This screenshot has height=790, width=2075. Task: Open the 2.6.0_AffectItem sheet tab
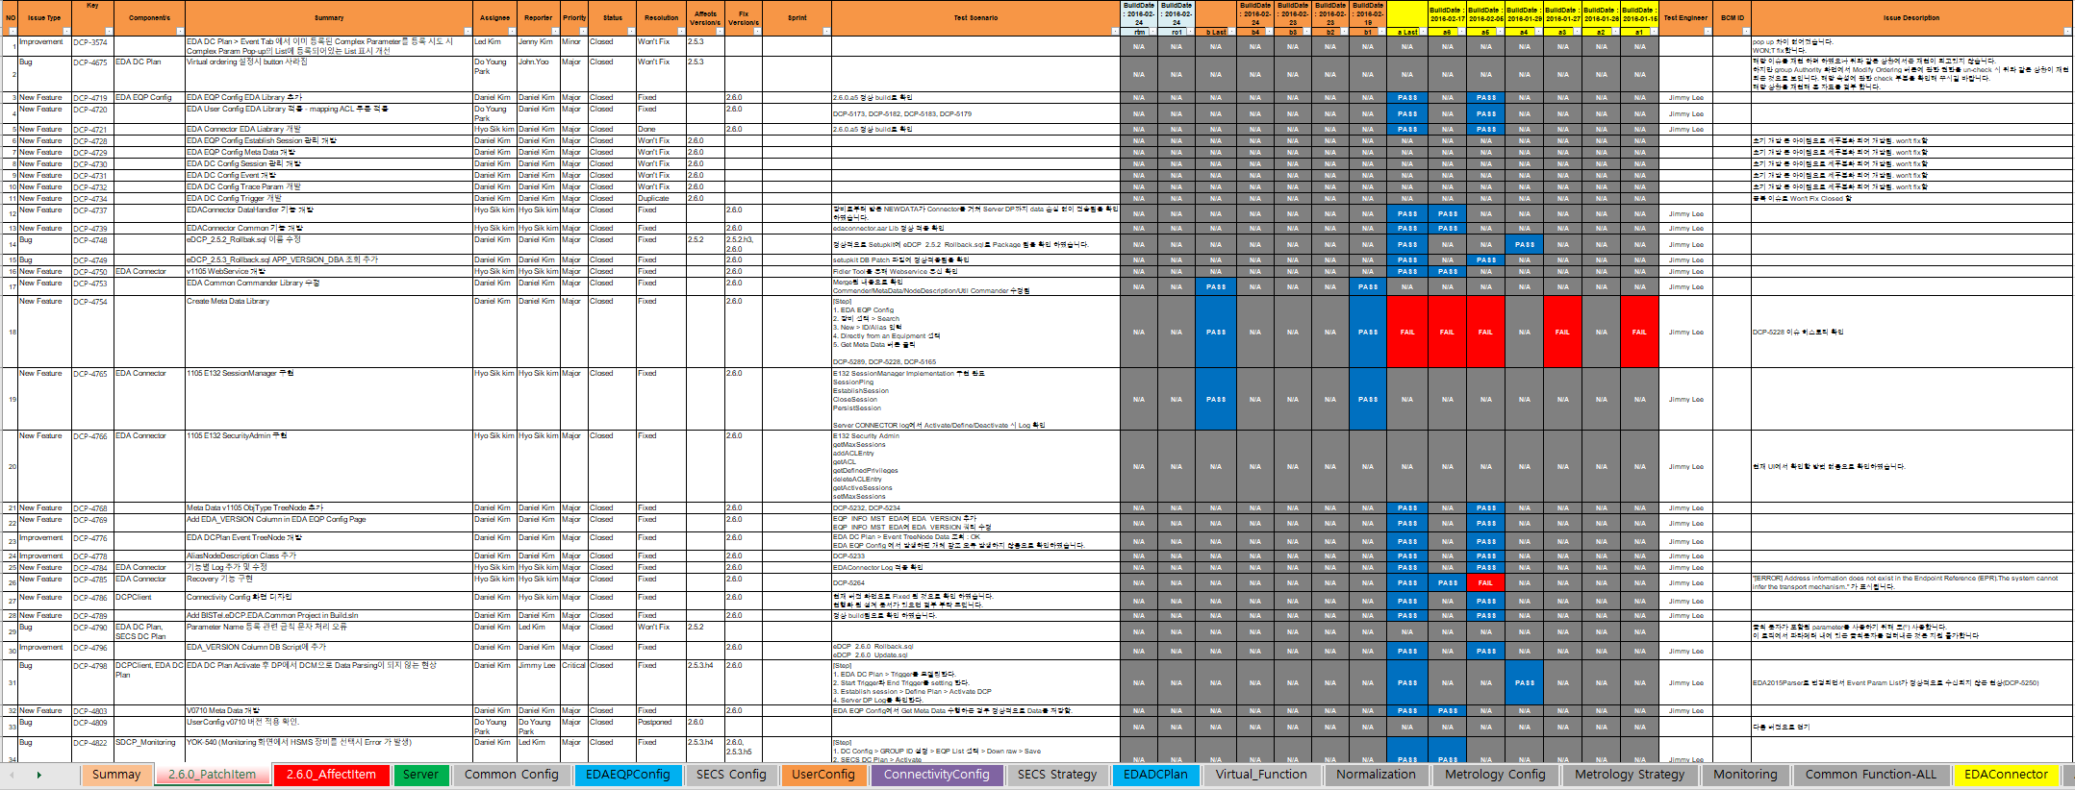click(331, 775)
